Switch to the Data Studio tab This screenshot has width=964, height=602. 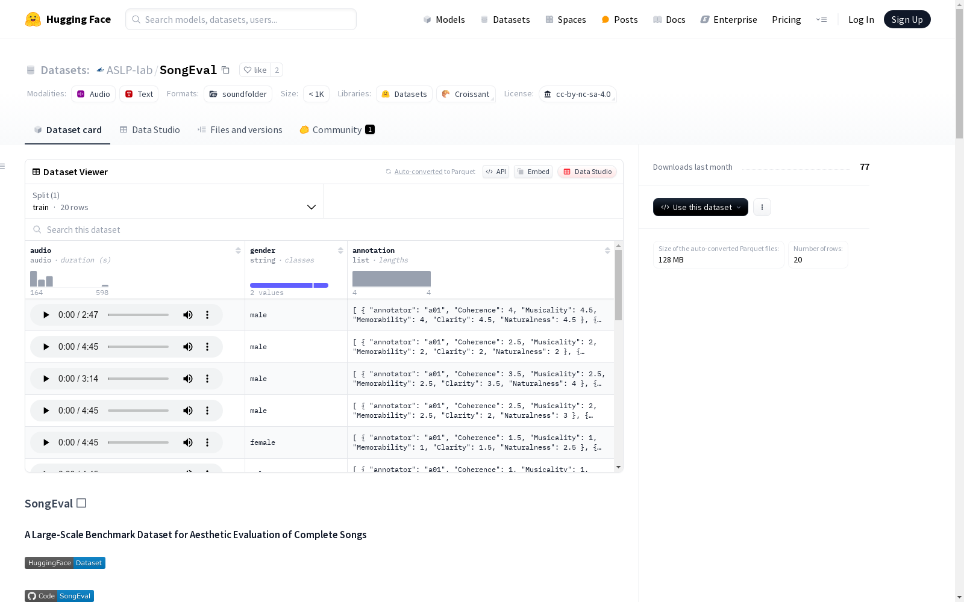149,130
